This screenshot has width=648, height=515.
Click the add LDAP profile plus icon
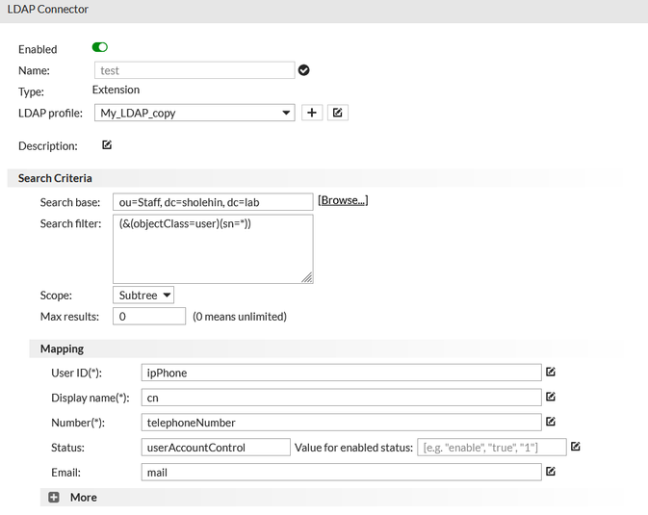[x=312, y=113]
